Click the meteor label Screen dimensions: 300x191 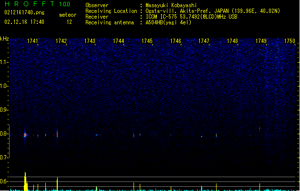coord(68,15)
